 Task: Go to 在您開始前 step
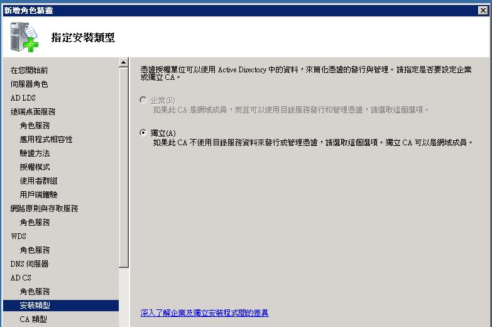[x=29, y=70]
